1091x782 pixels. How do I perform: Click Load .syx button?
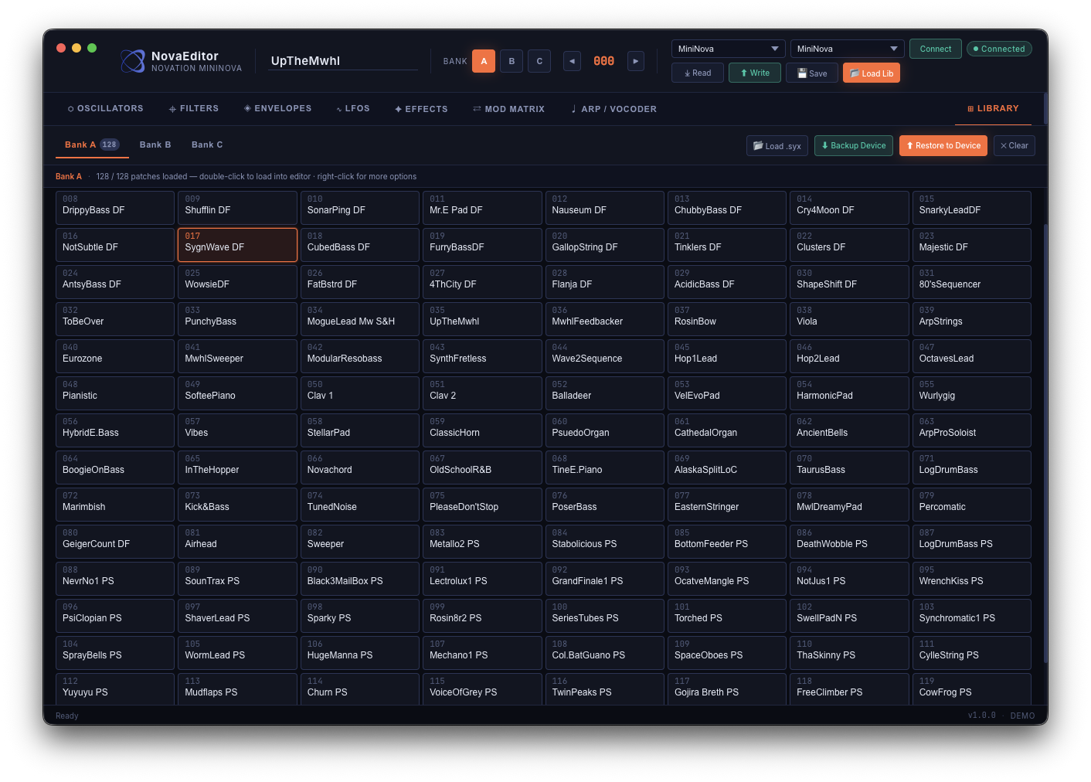click(x=777, y=146)
